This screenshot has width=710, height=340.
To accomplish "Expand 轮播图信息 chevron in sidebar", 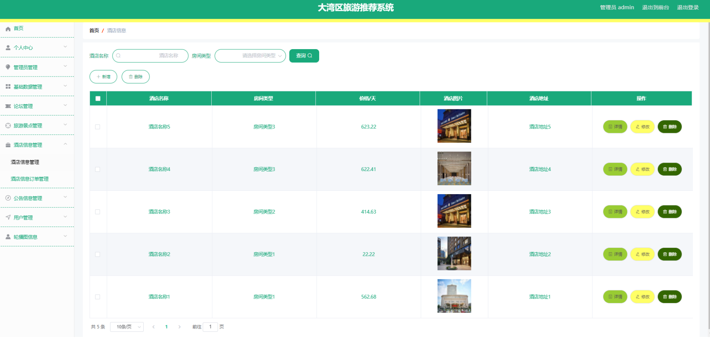I will pos(65,236).
